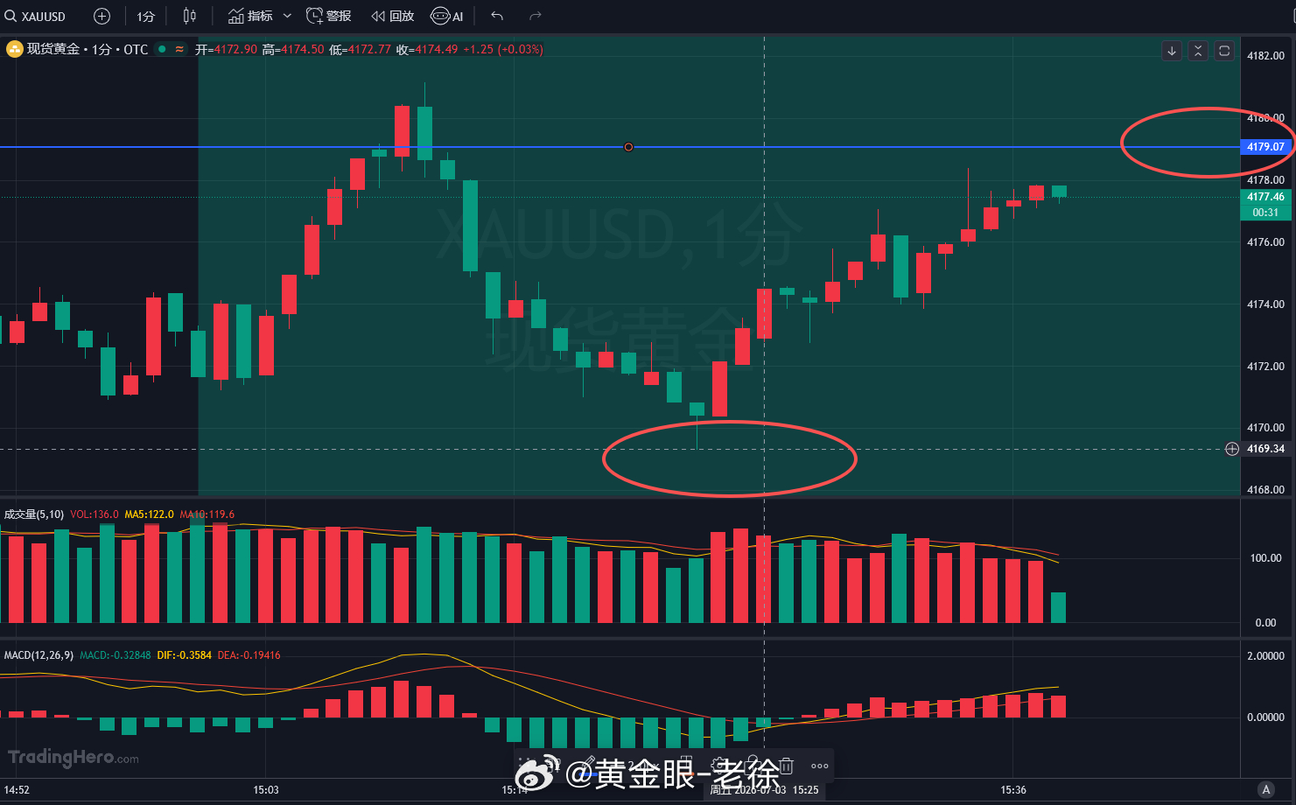The width and height of the screenshot is (1296, 805).
Task: Collapse the pane with the inward arrows button
Action: click(x=1198, y=51)
